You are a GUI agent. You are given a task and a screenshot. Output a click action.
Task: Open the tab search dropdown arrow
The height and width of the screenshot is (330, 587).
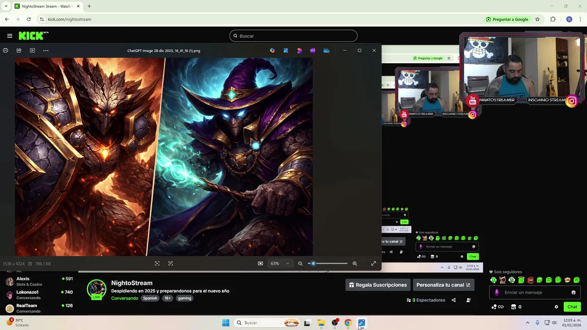(x=6, y=6)
